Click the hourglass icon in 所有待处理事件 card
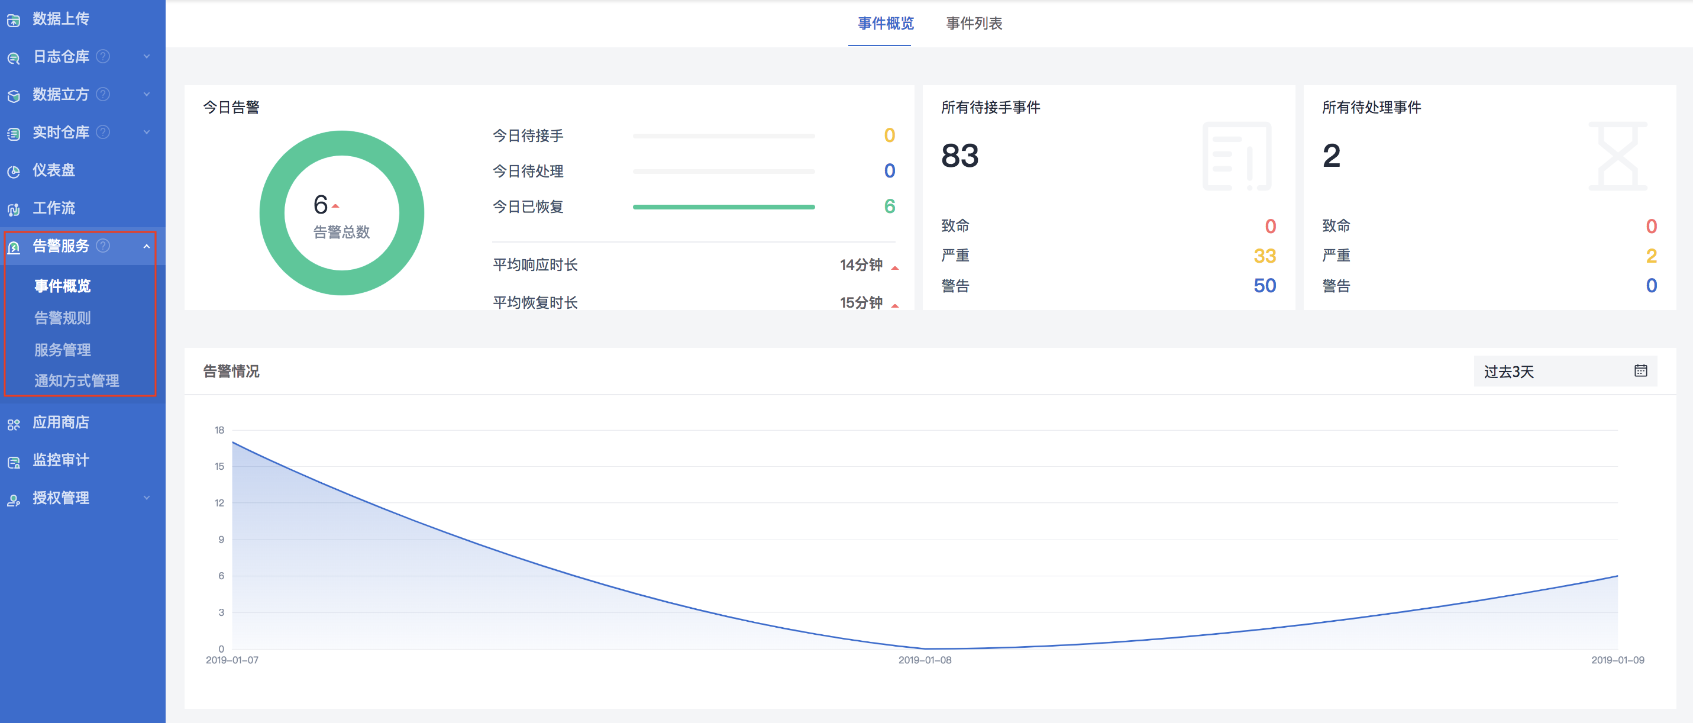Viewport: 1693px width, 723px height. pyautogui.click(x=1617, y=156)
